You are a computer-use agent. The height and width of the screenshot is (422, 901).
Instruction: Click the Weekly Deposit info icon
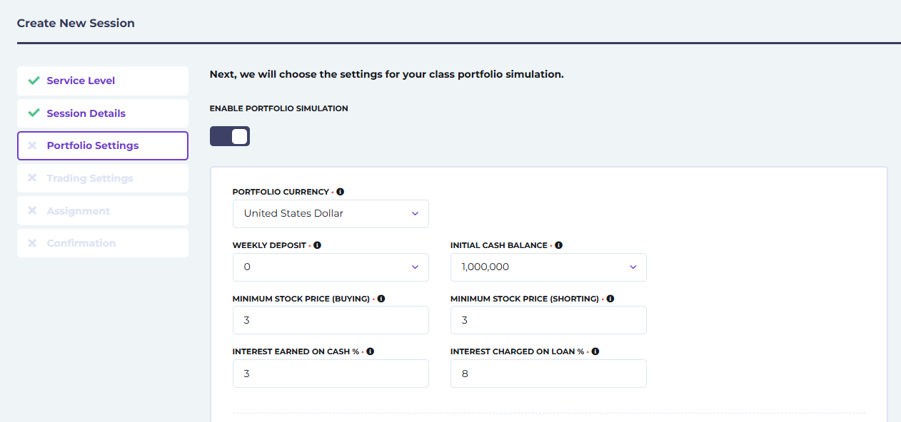point(317,245)
